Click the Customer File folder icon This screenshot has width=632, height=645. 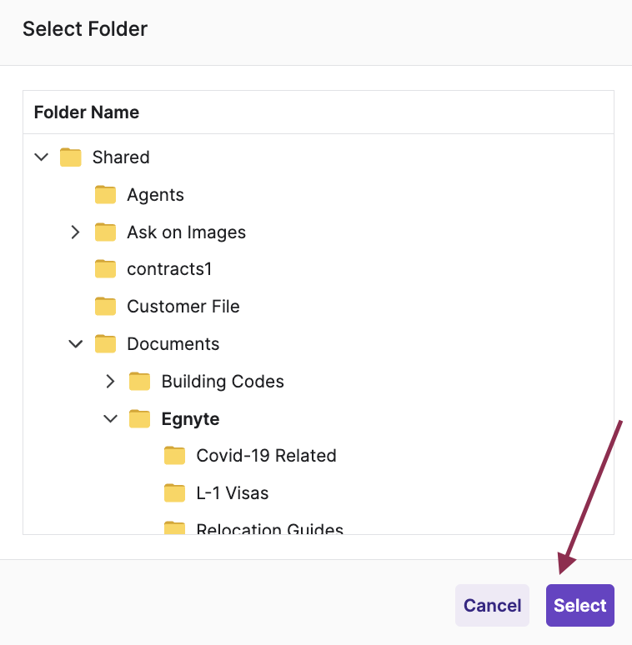105,307
